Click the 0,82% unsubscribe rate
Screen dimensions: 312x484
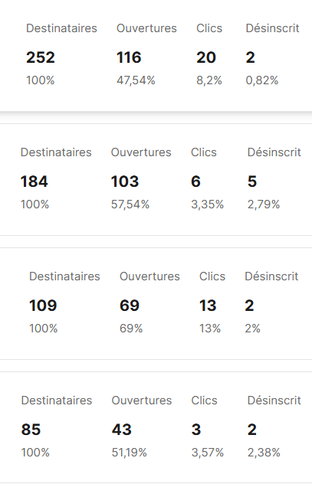click(262, 80)
